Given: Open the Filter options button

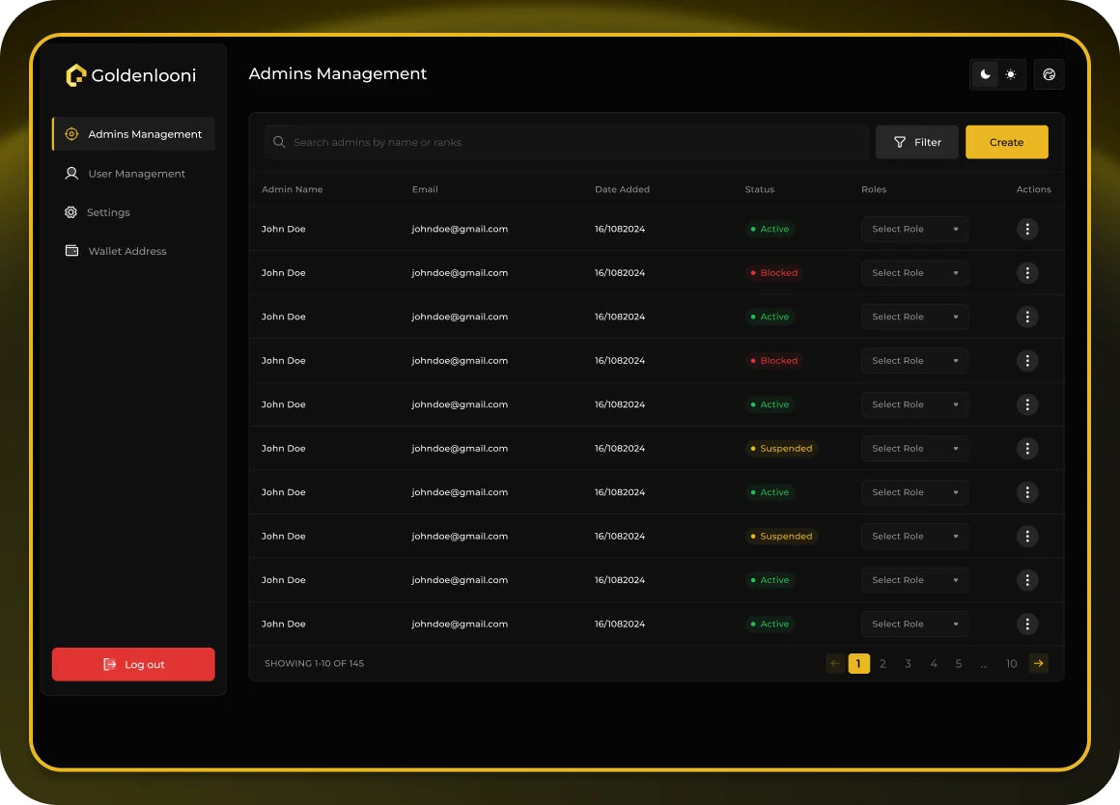Looking at the screenshot, I should click(x=916, y=142).
